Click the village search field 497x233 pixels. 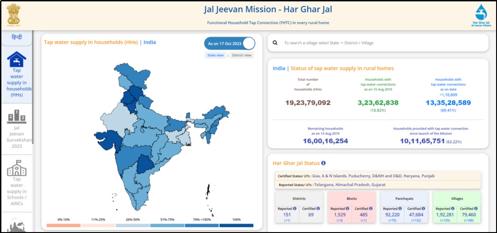coord(378,43)
